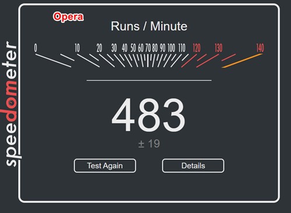The width and height of the screenshot is (291, 213).
Task: Click the 20 gauge label
Action: coord(99,48)
